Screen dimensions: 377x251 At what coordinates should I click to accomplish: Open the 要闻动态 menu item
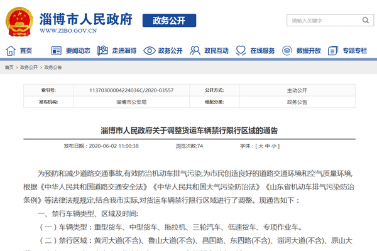78,51
